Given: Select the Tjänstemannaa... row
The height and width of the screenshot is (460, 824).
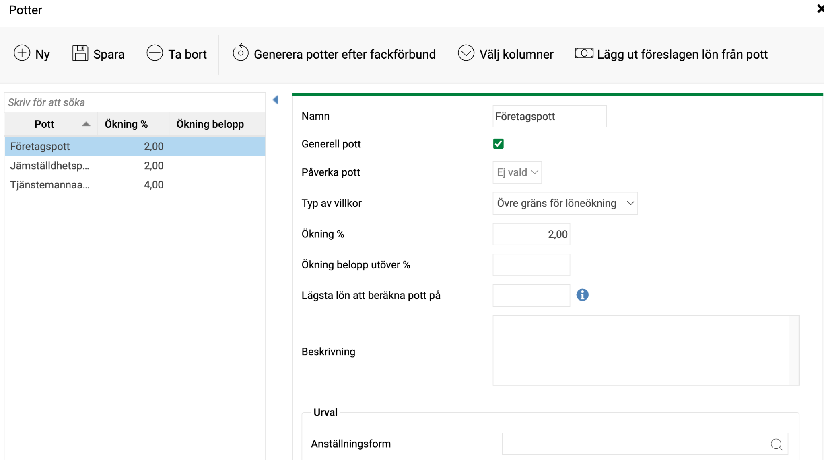Looking at the screenshot, I should tap(135, 185).
